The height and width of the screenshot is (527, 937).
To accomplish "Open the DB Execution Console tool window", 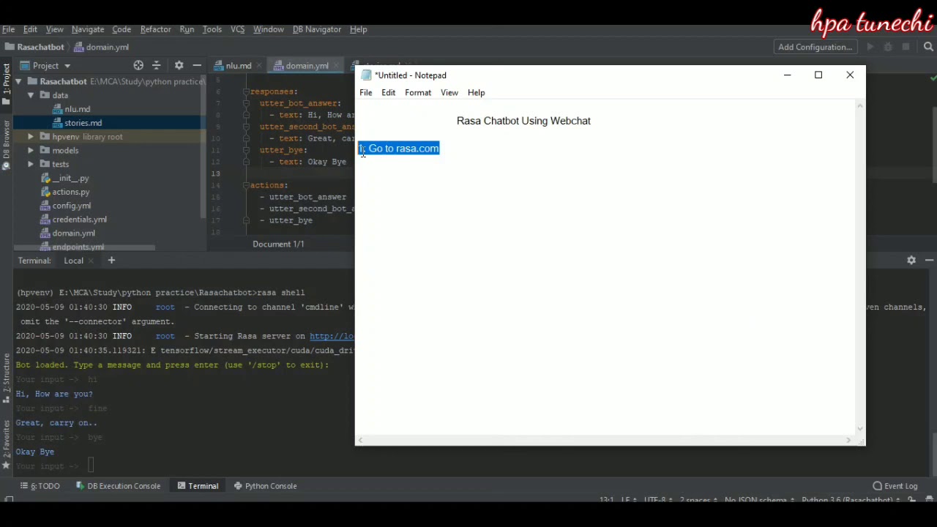I will coord(118,486).
